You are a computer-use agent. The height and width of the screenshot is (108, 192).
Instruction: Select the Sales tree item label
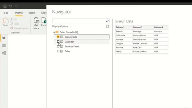pos(67,51)
